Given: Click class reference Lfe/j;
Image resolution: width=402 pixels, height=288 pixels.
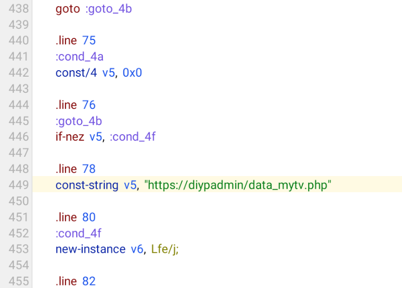Looking at the screenshot, I should click(x=165, y=250).
